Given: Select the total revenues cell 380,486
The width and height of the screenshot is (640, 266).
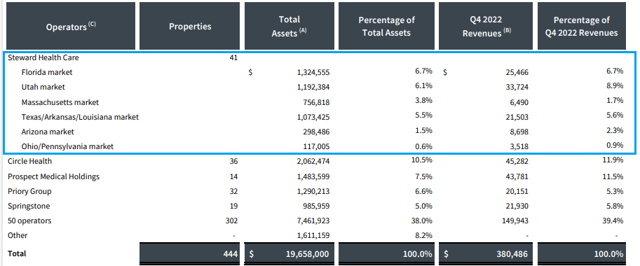Looking at the screenshot, I should (486, 254).
